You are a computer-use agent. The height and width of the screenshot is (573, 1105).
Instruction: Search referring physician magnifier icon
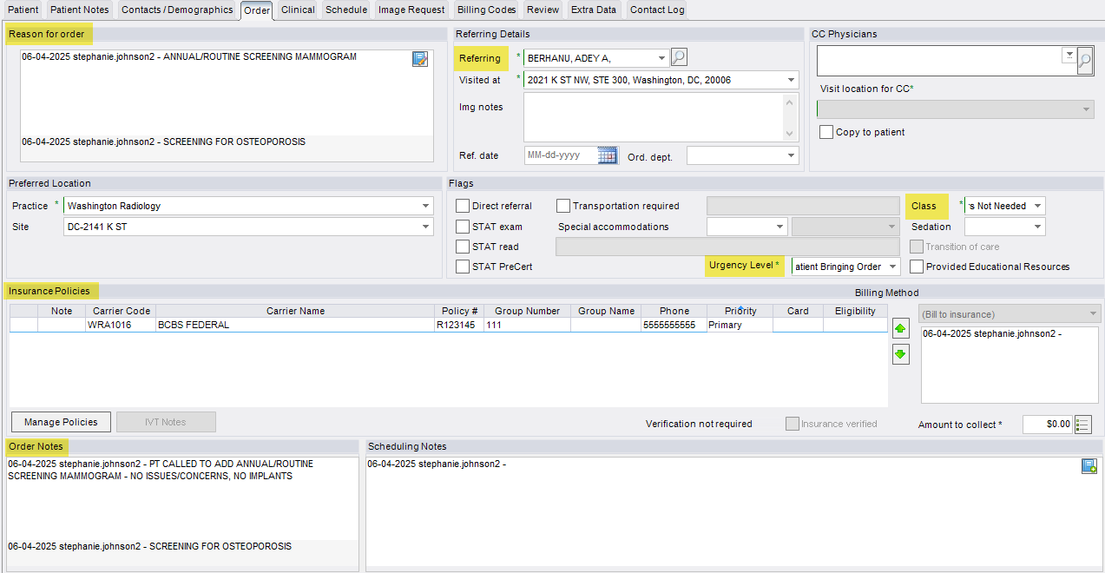click(679, 57)
